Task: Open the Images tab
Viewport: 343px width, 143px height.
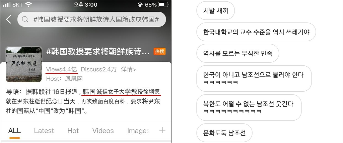Action: click(x=138, y=131)
